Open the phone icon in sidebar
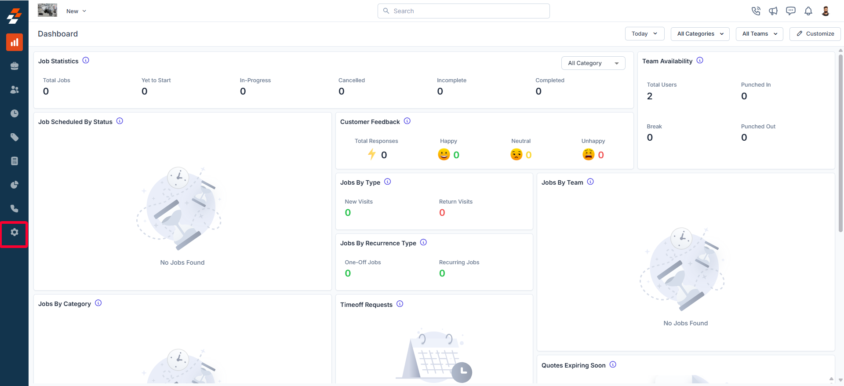The width and height of the screenshot is (844, 386). 15,208
